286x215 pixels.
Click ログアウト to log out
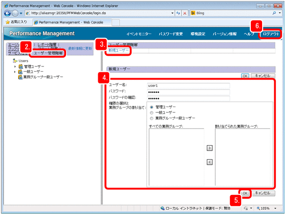[x=271, y=34]
